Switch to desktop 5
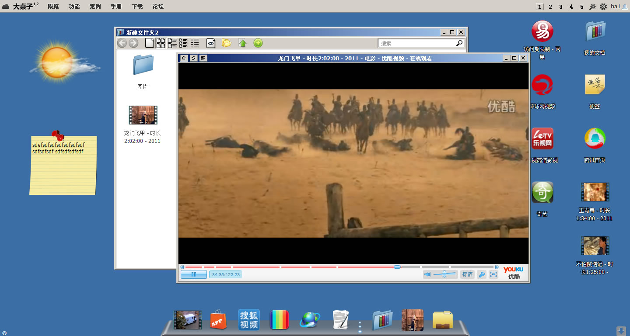 click(x=582, y=7)
